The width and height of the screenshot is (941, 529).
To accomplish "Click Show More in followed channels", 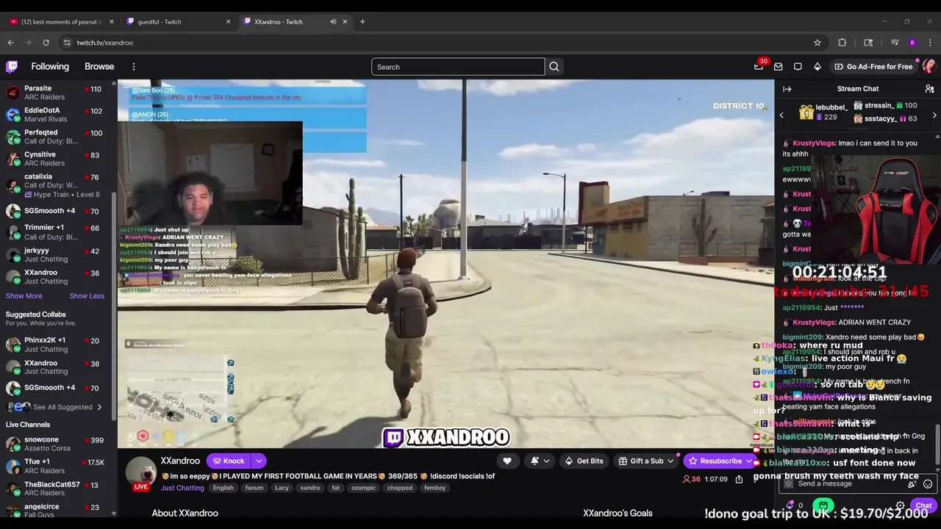I will [x=24, y=295].
